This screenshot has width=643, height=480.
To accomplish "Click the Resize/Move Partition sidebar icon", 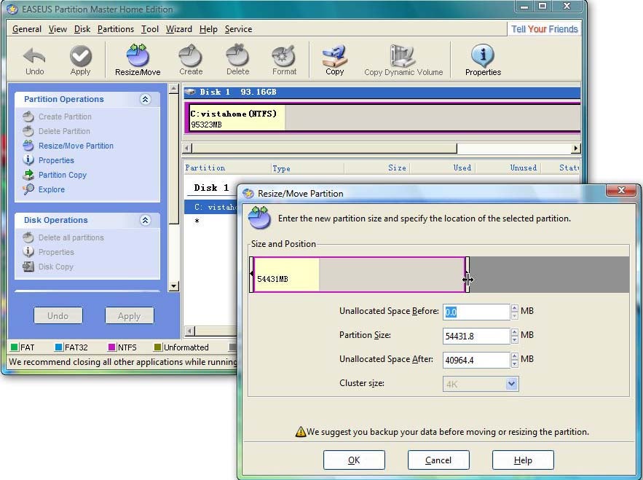I will point(28,146).
